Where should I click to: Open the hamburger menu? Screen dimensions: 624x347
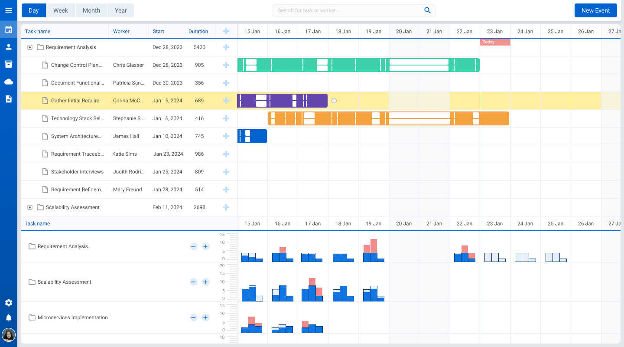[9, 10]
